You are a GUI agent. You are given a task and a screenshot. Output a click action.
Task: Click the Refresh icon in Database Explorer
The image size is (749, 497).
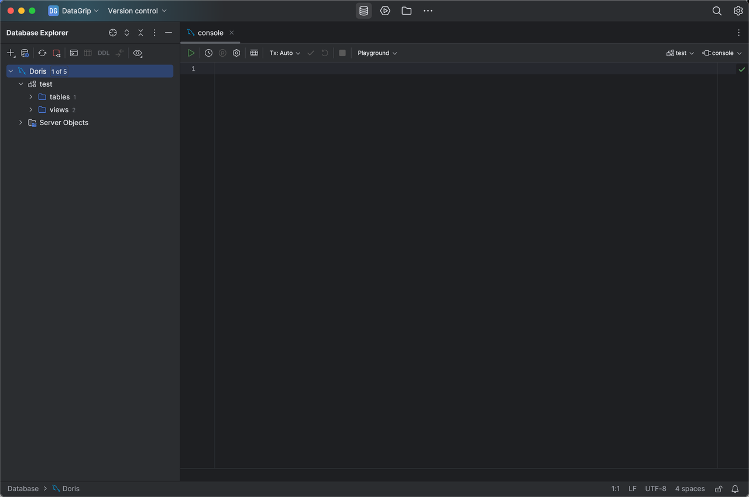pos(42,53)
